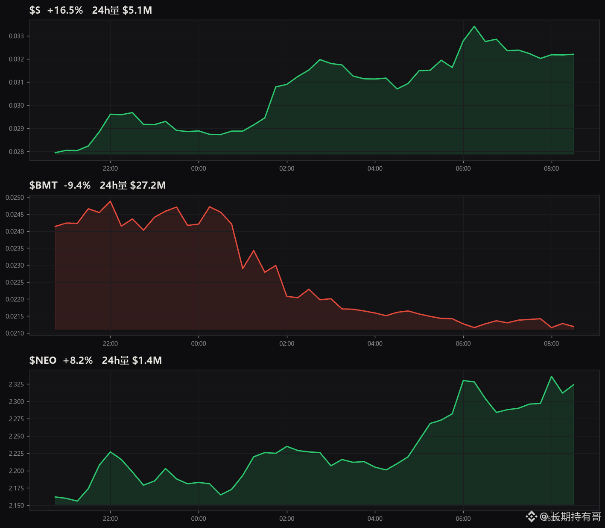Click the 0.0240 y-axis label

coord(15,231)
